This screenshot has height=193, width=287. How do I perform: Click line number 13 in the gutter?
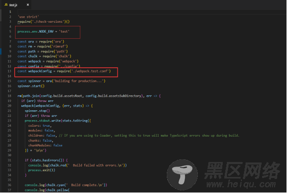click(x=9, y=71)
